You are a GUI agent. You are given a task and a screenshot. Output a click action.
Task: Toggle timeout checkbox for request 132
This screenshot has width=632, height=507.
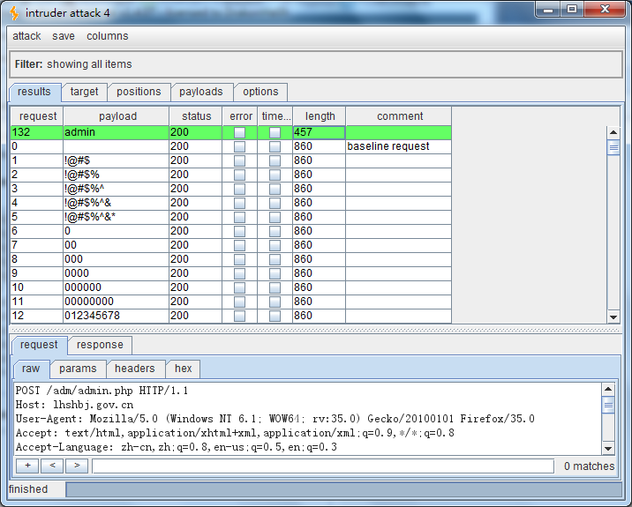pyautogui.click(x=275, y=132)
